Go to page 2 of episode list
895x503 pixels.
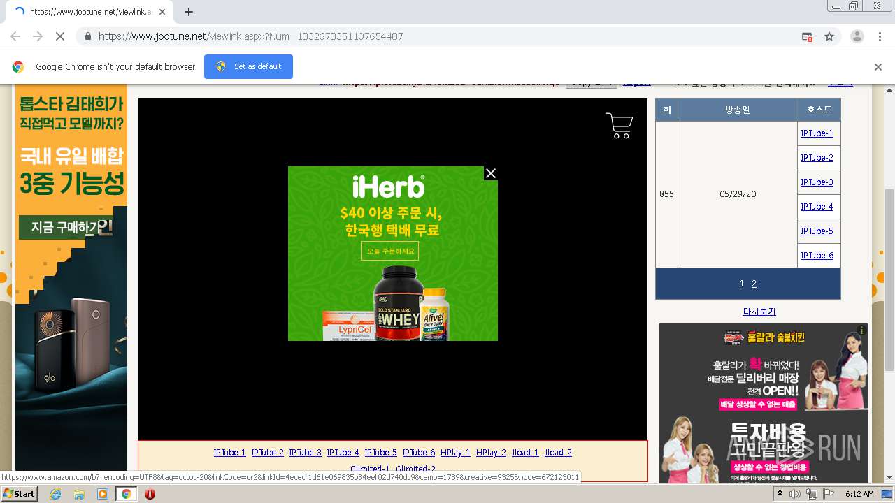pos(754,284)
